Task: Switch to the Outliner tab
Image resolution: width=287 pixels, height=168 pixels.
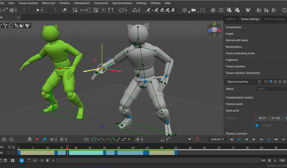Action: pos(231,19)
